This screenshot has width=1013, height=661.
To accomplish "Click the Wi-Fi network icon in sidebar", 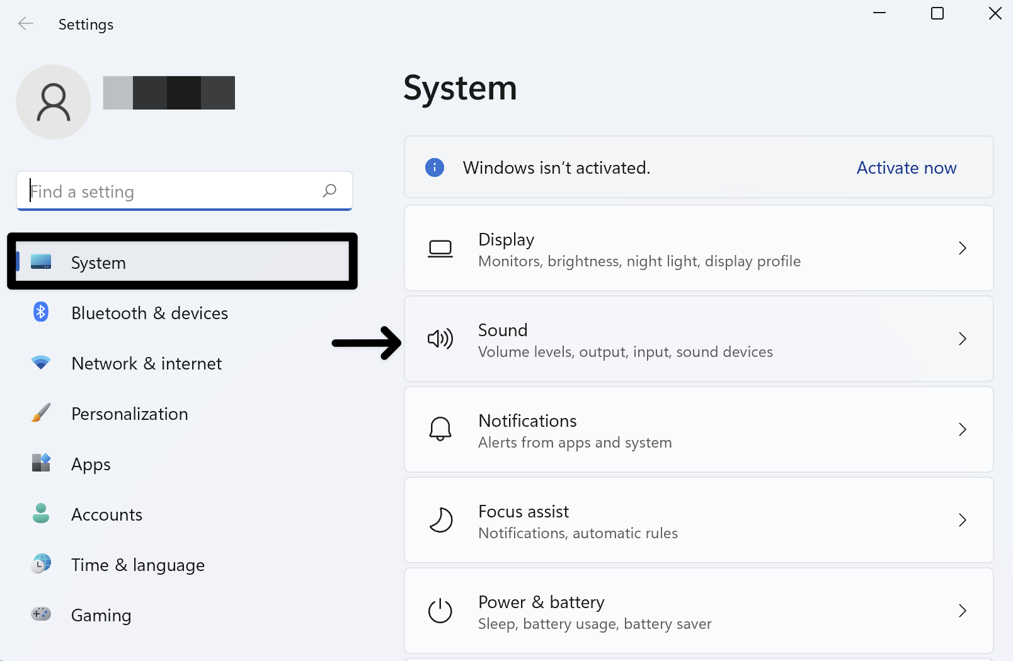I will point(41,363).
